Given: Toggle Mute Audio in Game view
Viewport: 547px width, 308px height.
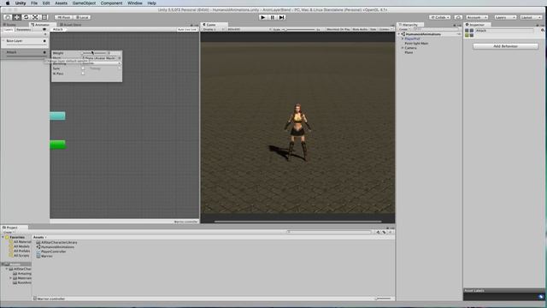Looking at the screenshot, I should (x=360, y=30).
